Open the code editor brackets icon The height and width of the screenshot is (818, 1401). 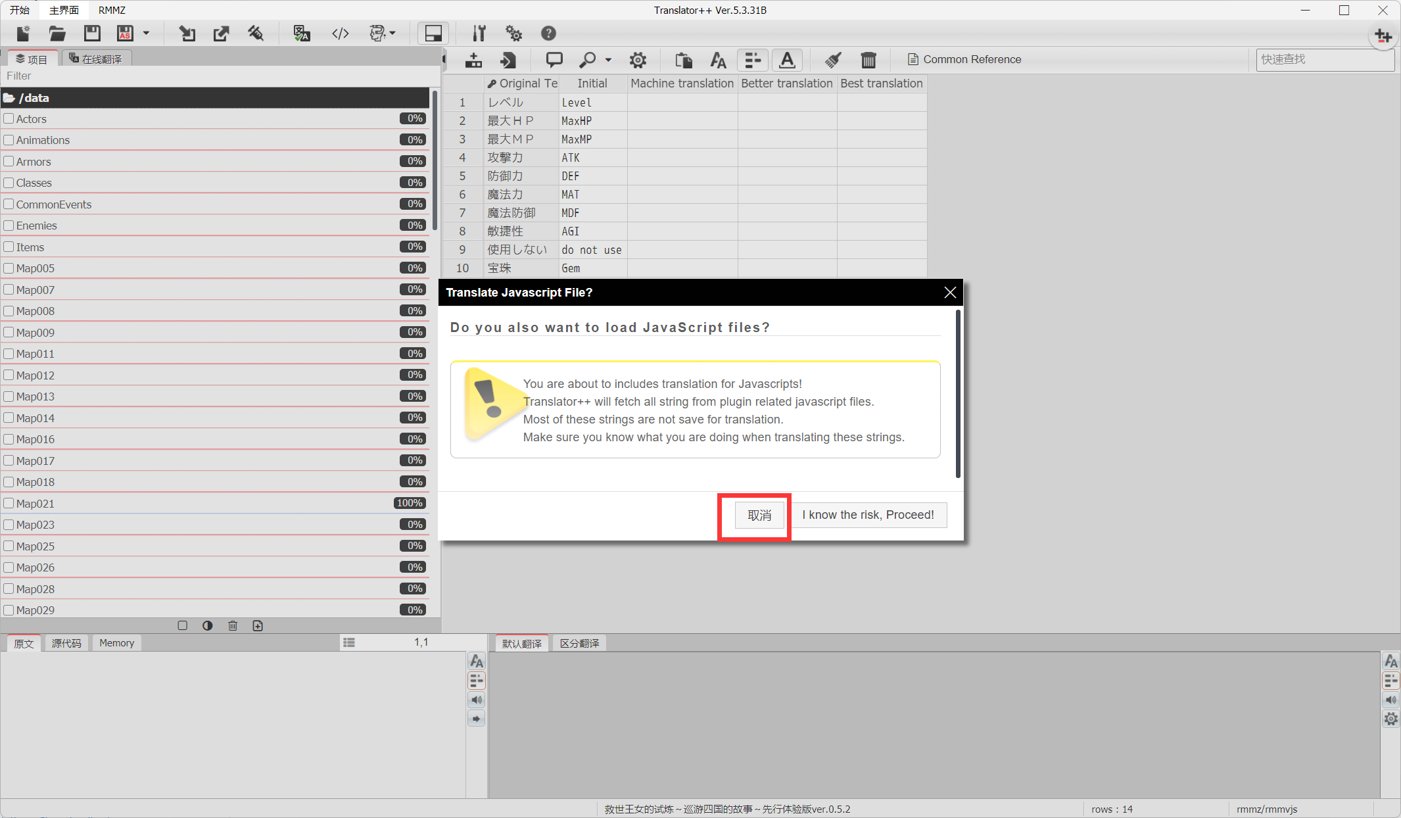click(340, 34)
